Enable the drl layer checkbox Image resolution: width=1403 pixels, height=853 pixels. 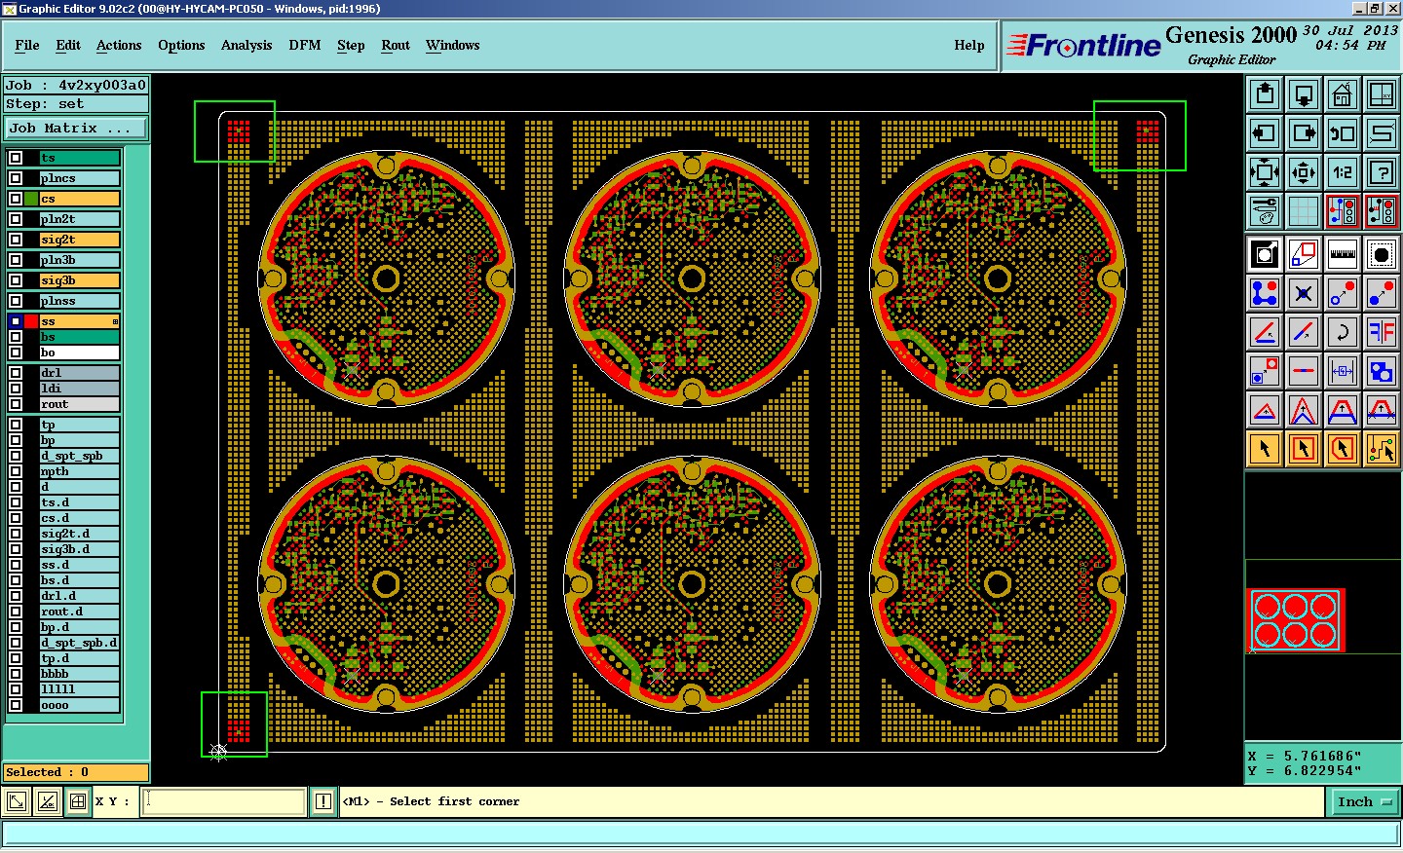click(16, 373)
